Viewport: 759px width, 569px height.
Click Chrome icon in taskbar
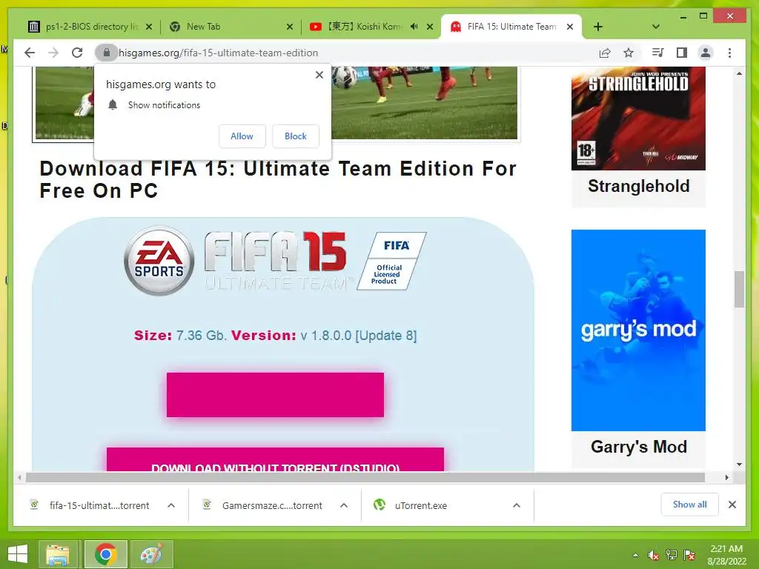coord(105,554)
